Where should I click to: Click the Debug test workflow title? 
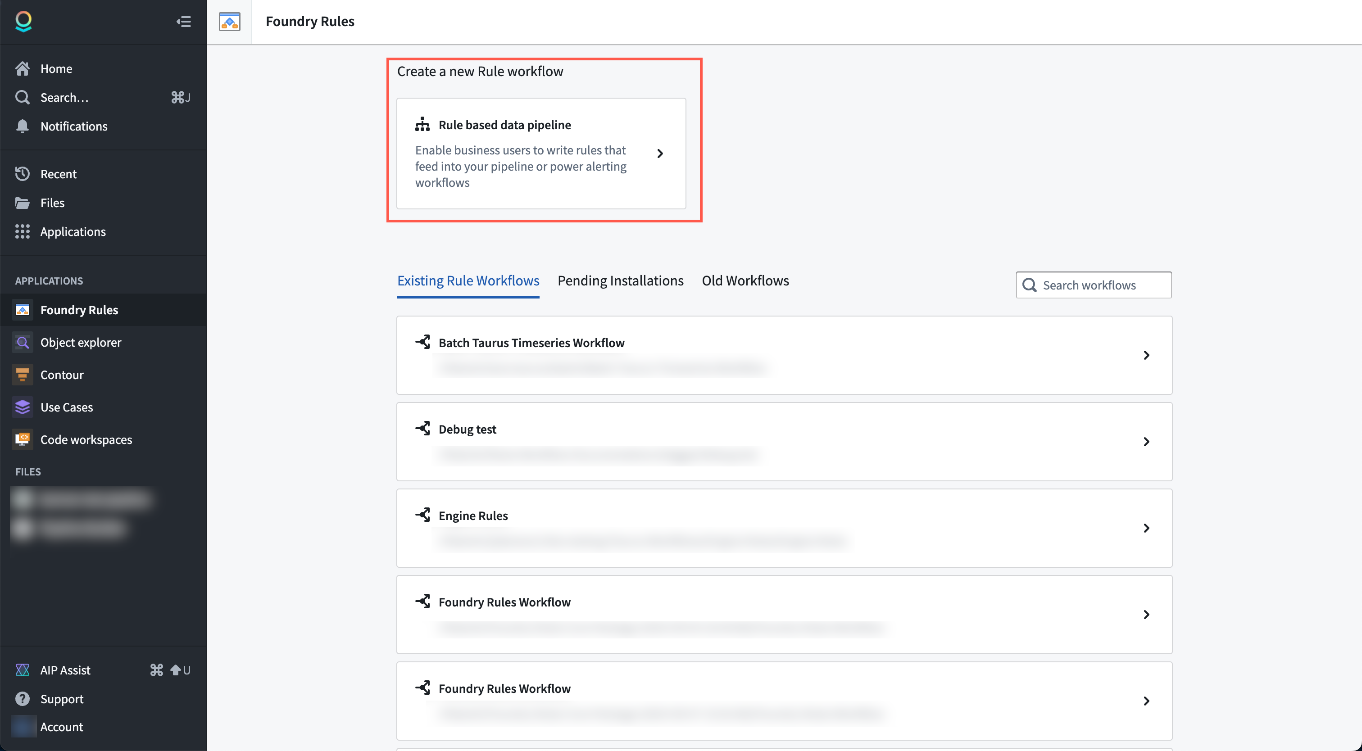pos(467,429)
